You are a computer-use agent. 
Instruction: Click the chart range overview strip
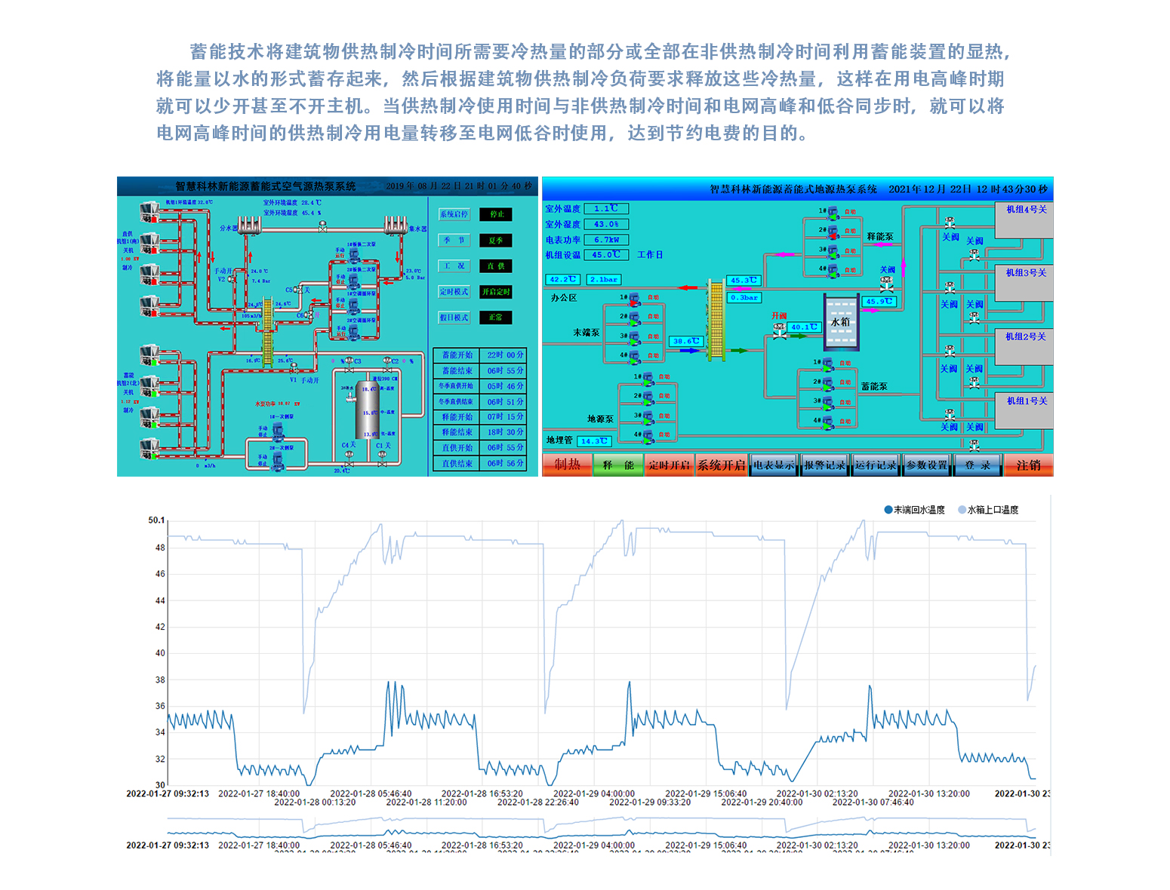[x=600, y=828]
